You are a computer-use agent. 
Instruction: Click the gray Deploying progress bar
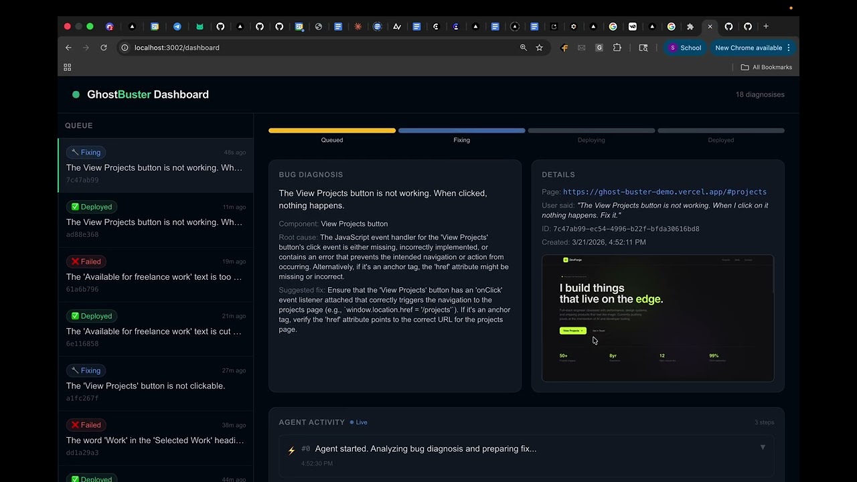pyautogui.click(x=591, y=131)
